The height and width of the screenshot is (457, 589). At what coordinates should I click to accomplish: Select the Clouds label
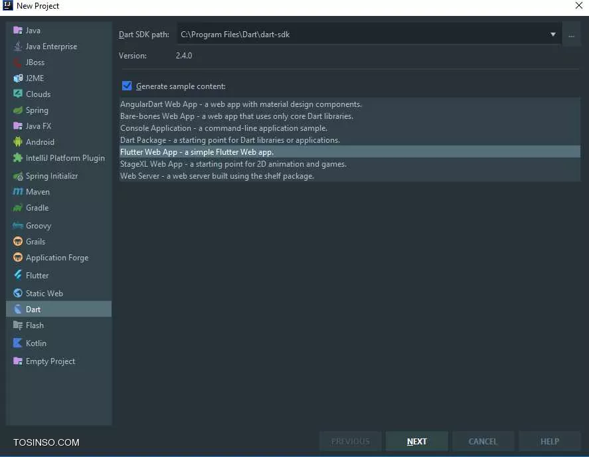39,94
